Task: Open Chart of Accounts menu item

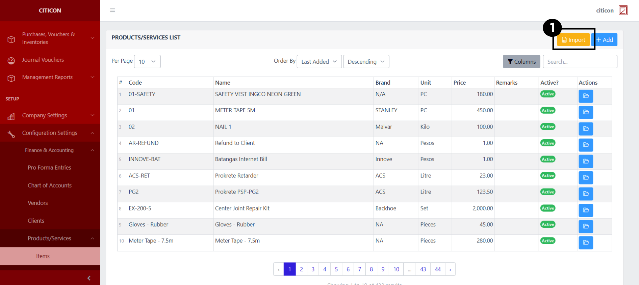Action: point(50,186)
